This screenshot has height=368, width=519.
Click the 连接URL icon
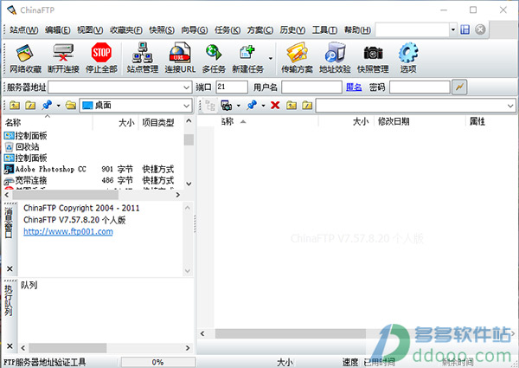click(x=180, y=59)
